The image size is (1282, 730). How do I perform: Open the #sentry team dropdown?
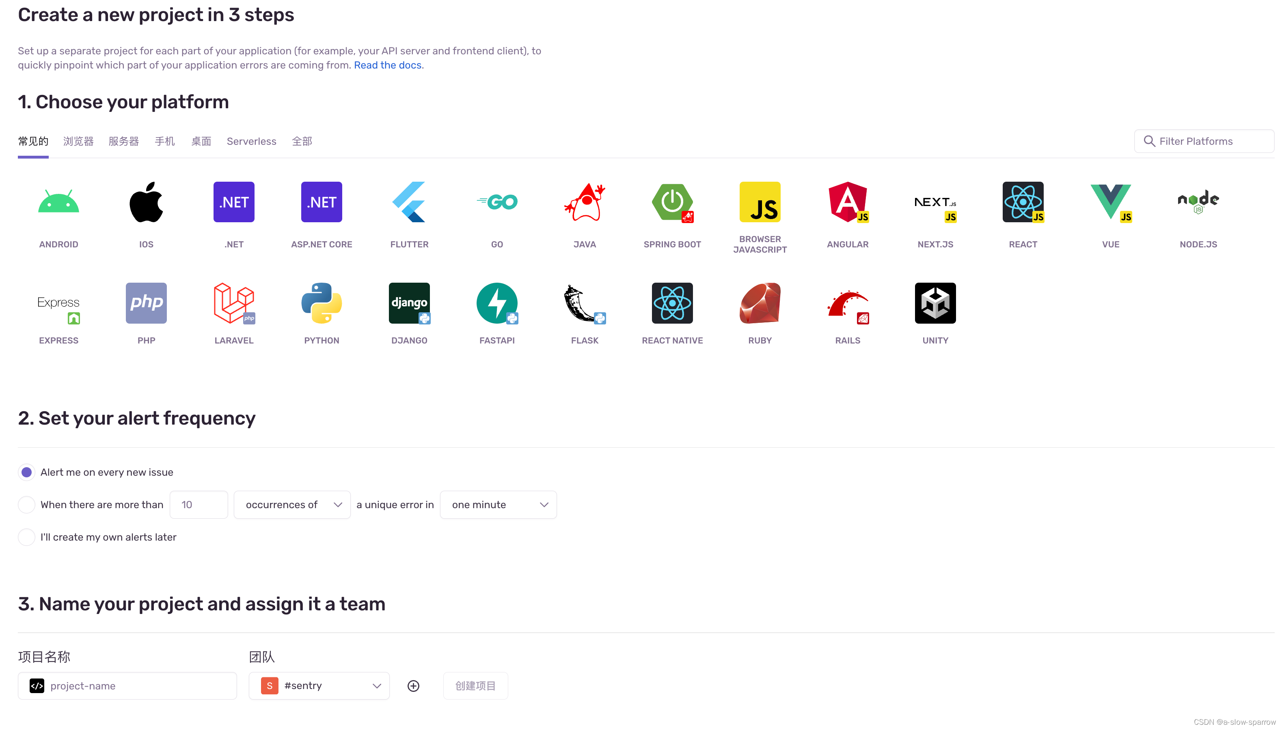(x=319, y=686)
